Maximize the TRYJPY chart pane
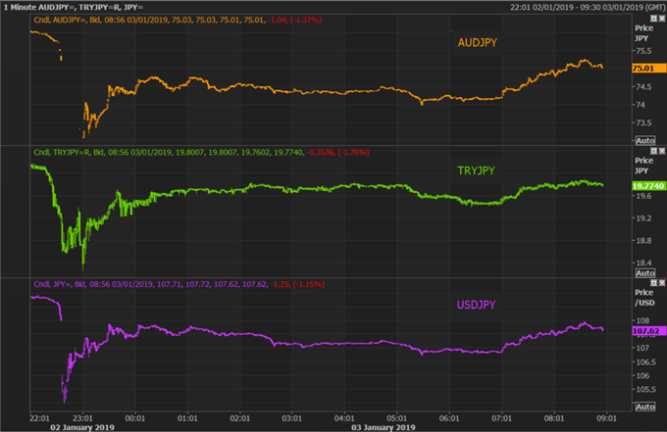The image size is (667, 432). (x=654, y=151)
